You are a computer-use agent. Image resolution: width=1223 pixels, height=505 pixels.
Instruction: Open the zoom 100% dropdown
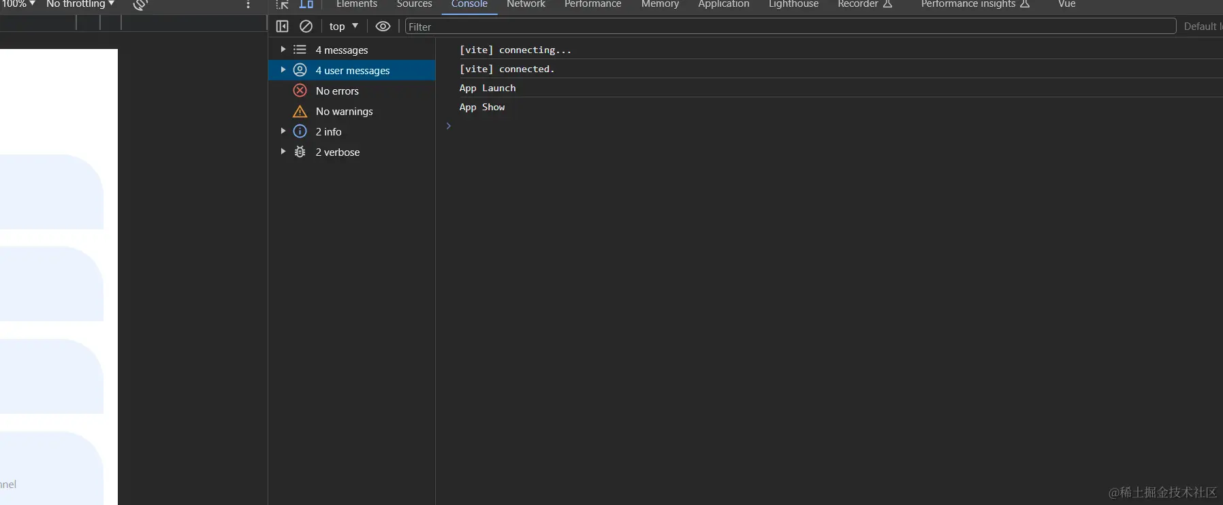(18, 4)
